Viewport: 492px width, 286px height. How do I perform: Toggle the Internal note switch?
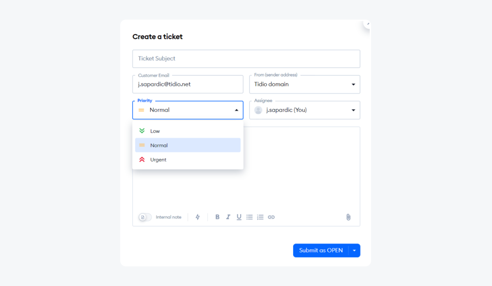pos(144,217)
